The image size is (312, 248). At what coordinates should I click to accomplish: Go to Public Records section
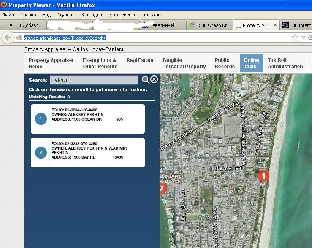coord(224,63)
